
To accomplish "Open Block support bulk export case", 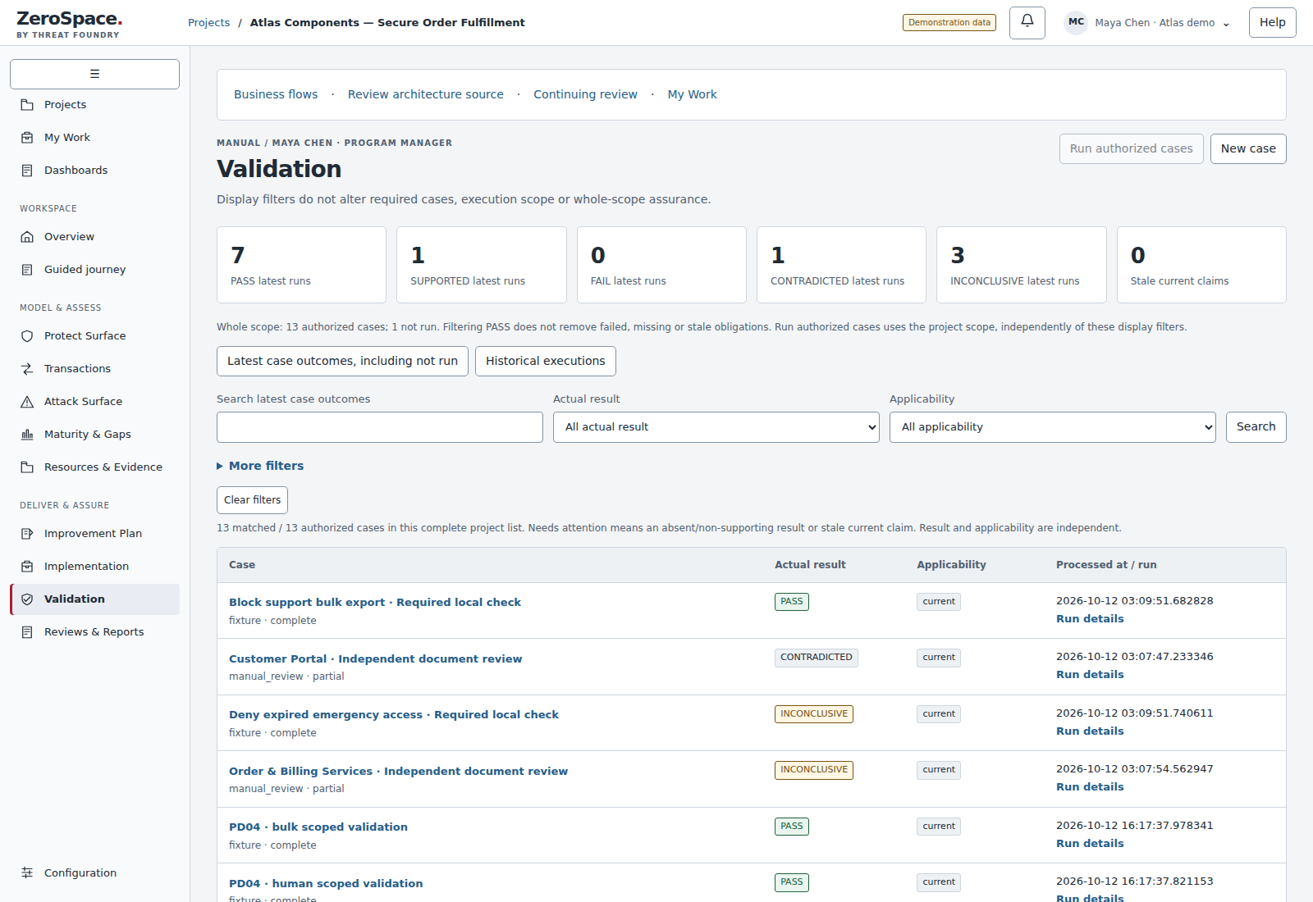I will click(374, 602).
